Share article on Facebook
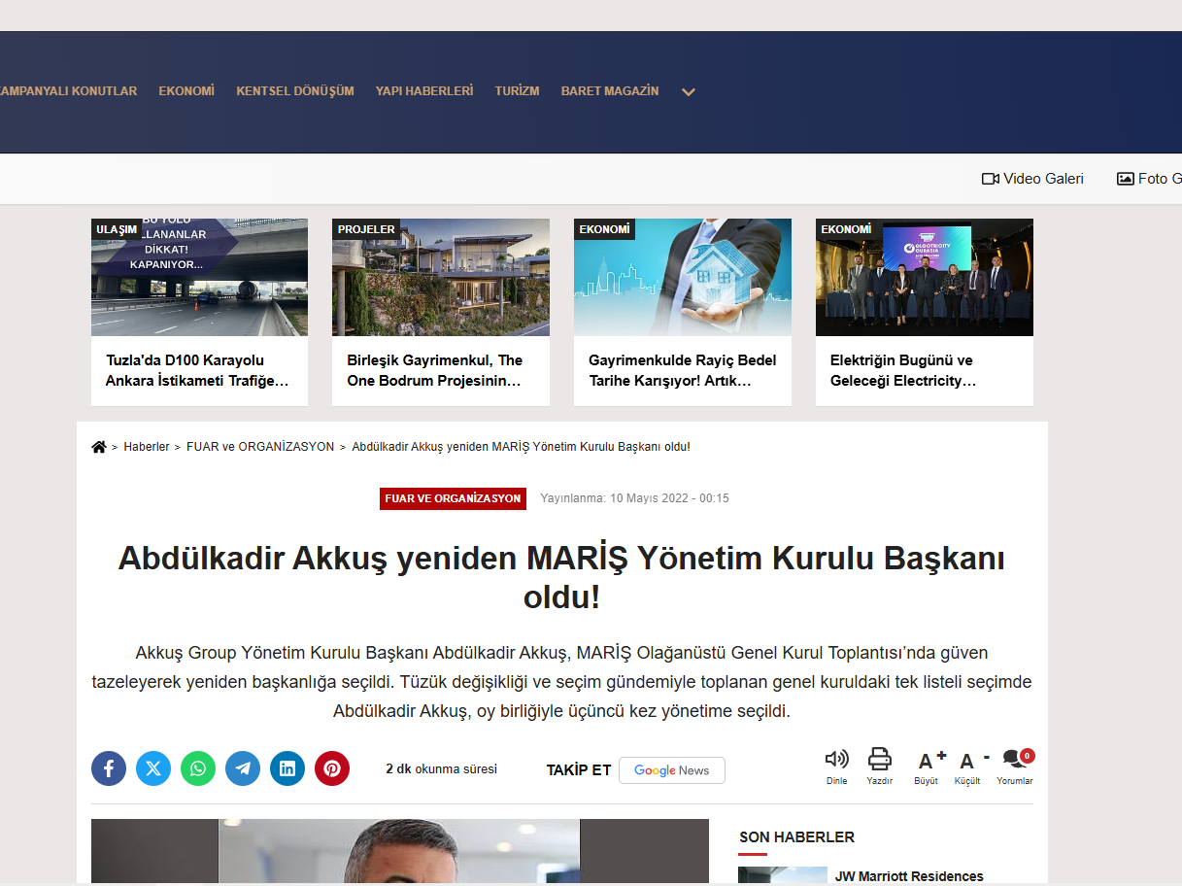The width and height of the screenshot is (1182, 886). pos(109,768)
